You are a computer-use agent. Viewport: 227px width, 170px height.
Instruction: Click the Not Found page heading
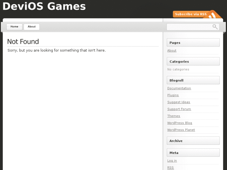23,42
